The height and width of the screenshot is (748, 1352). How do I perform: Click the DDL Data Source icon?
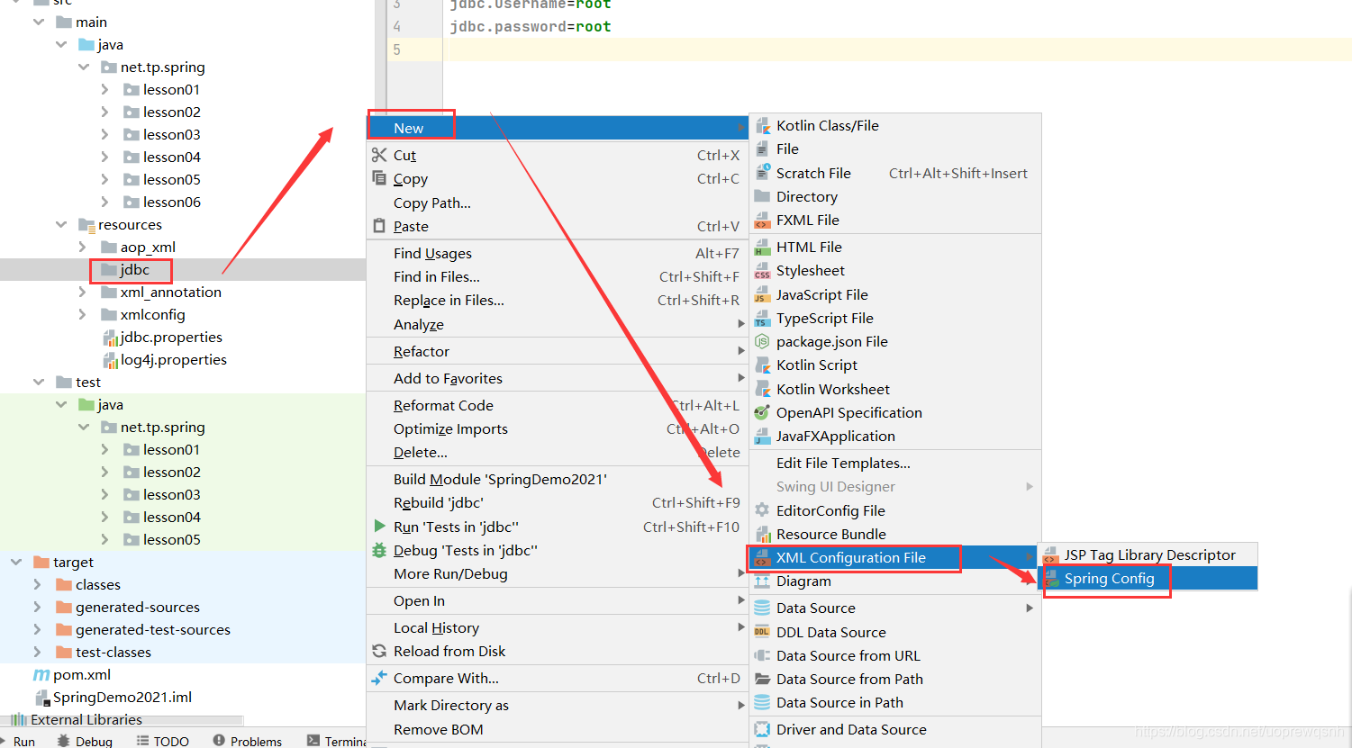click(x=762, y=633)
